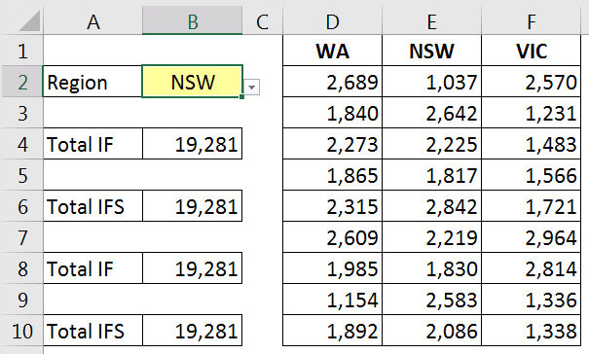Click the VIC table heading
Image resolution: width=589 pixels, height=354 pixels.
pyautogui.click(x=532, y=51)
